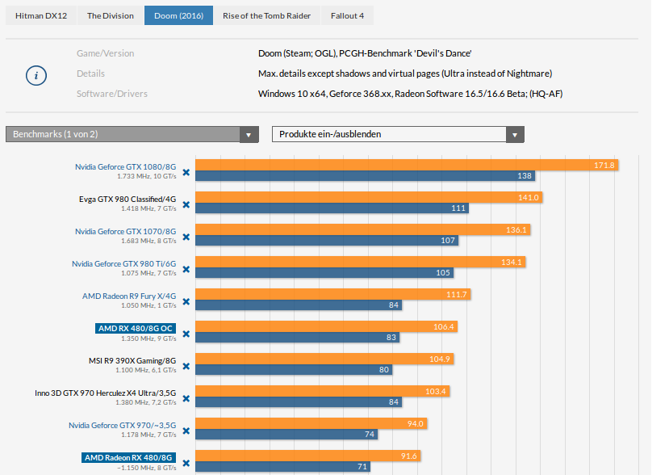669x475 pixels.
Task: Click blue 138 bar for GTX 1080
Action: (366, 175)
